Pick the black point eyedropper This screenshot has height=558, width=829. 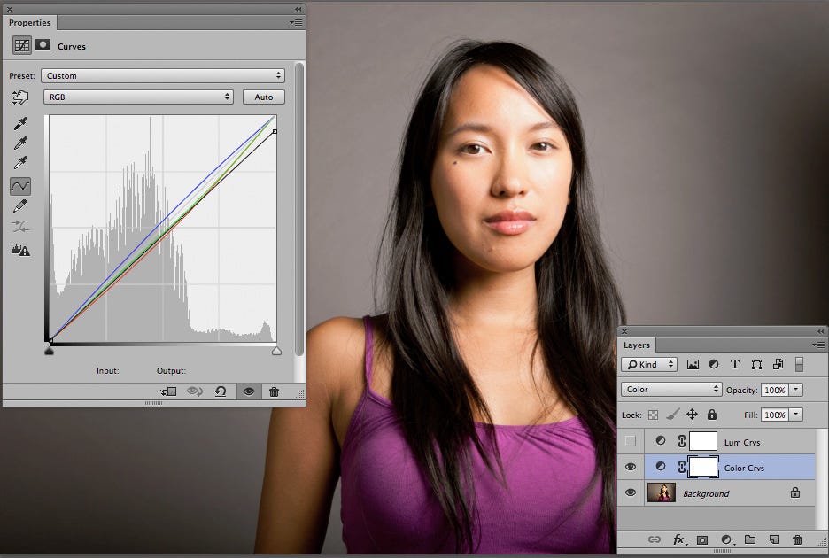tap(20, 123)
